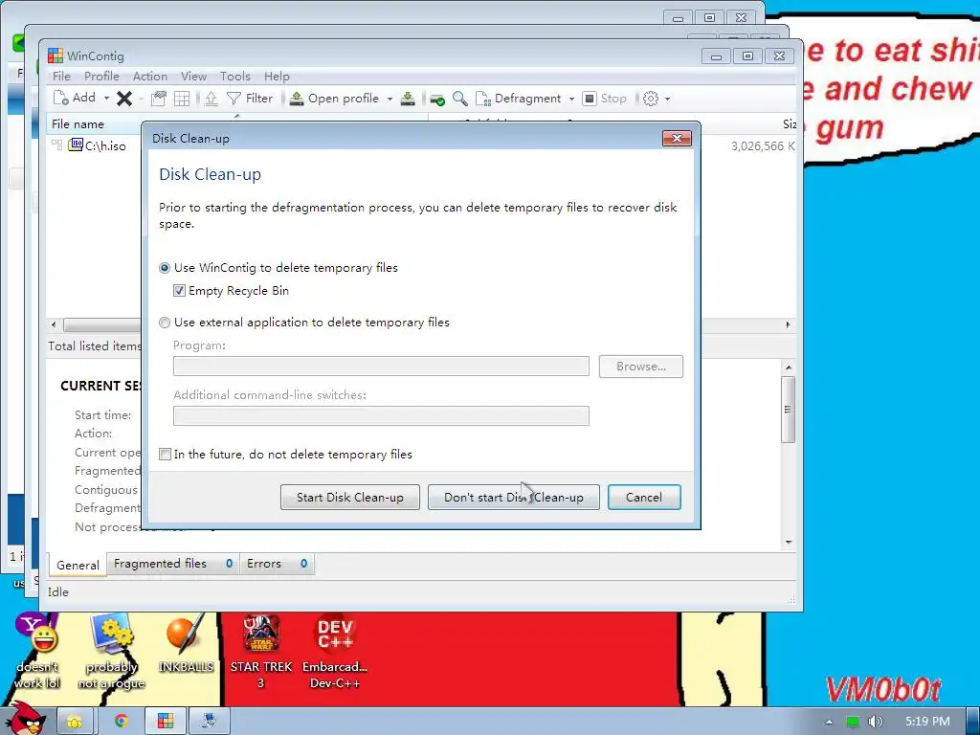Click the WinContig taskbar icon
Image resolution: width=980 pixels, height=735 pixels.
click(x=166, y=722)
